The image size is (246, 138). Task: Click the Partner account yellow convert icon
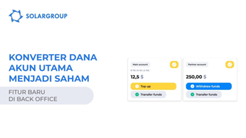click(230, 64)
